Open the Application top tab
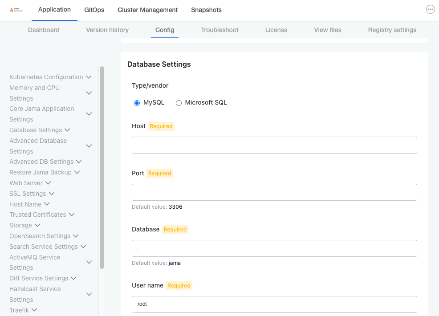 [x=54, y=9]
